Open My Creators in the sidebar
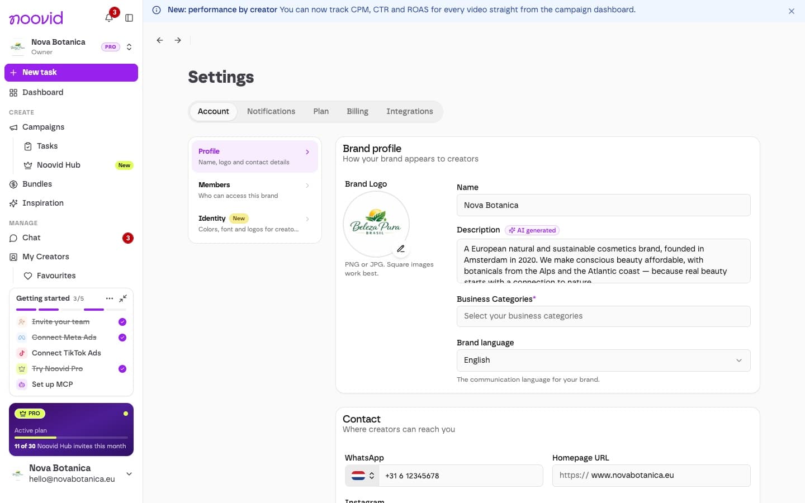 click(71, 257)
